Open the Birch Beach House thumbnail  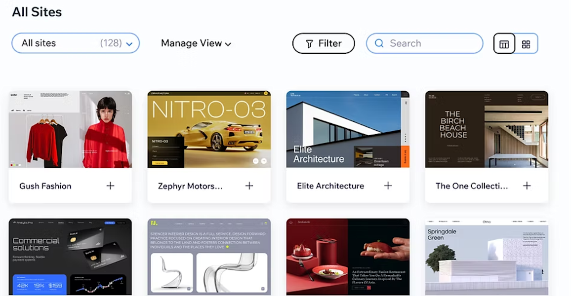click(487, 129)
